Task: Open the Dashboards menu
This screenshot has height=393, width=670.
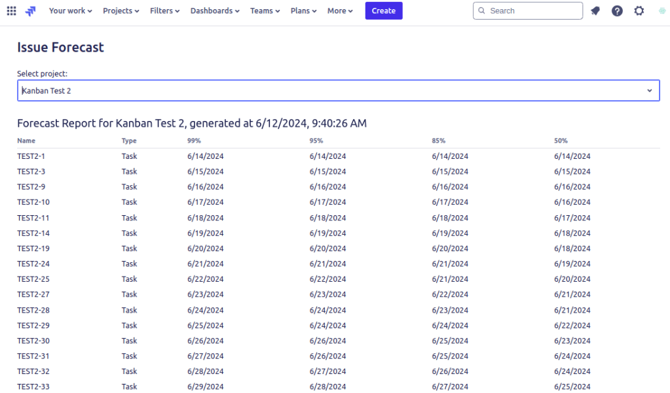Action: point(214,10)
